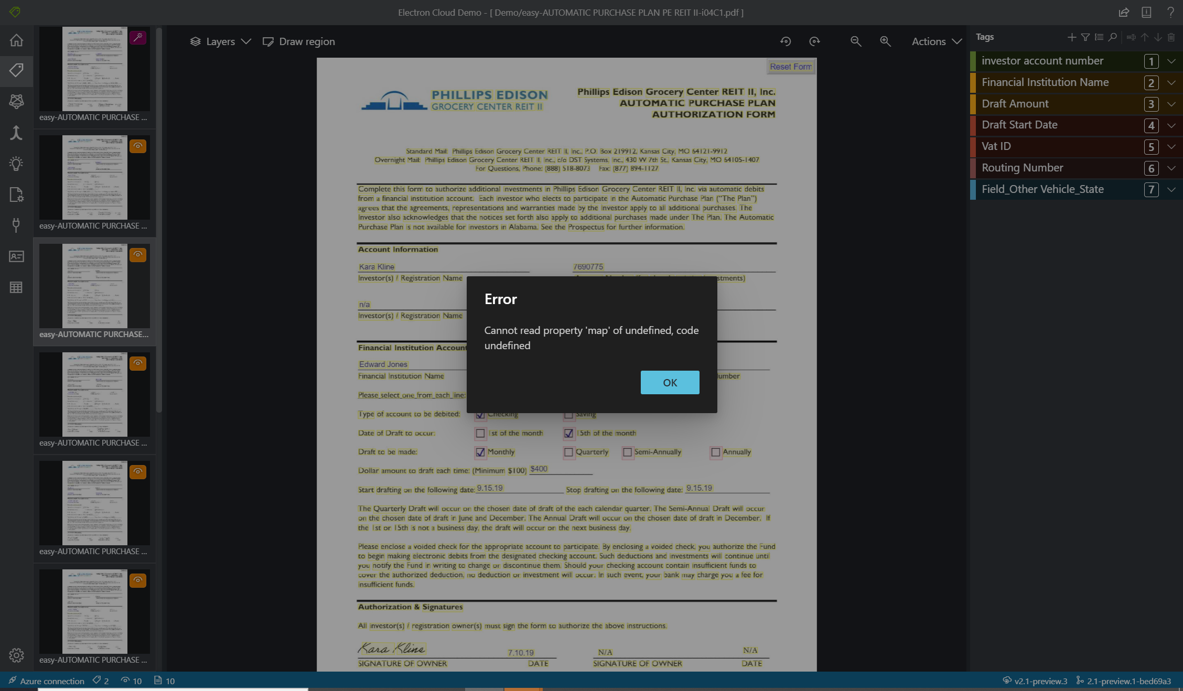The image size is (1183, 691).
Task: Expand the Draft Amount tag
Action: 1171,104
